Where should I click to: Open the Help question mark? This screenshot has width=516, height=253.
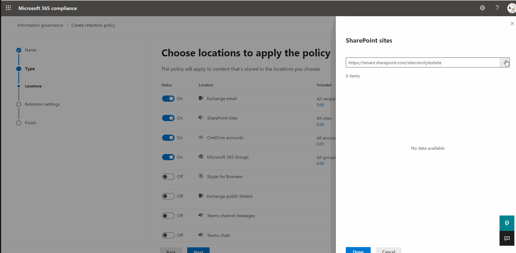click(497, 8)
